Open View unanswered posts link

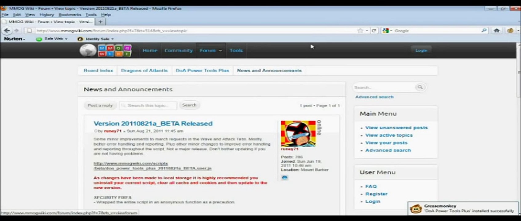coord(396,128)
